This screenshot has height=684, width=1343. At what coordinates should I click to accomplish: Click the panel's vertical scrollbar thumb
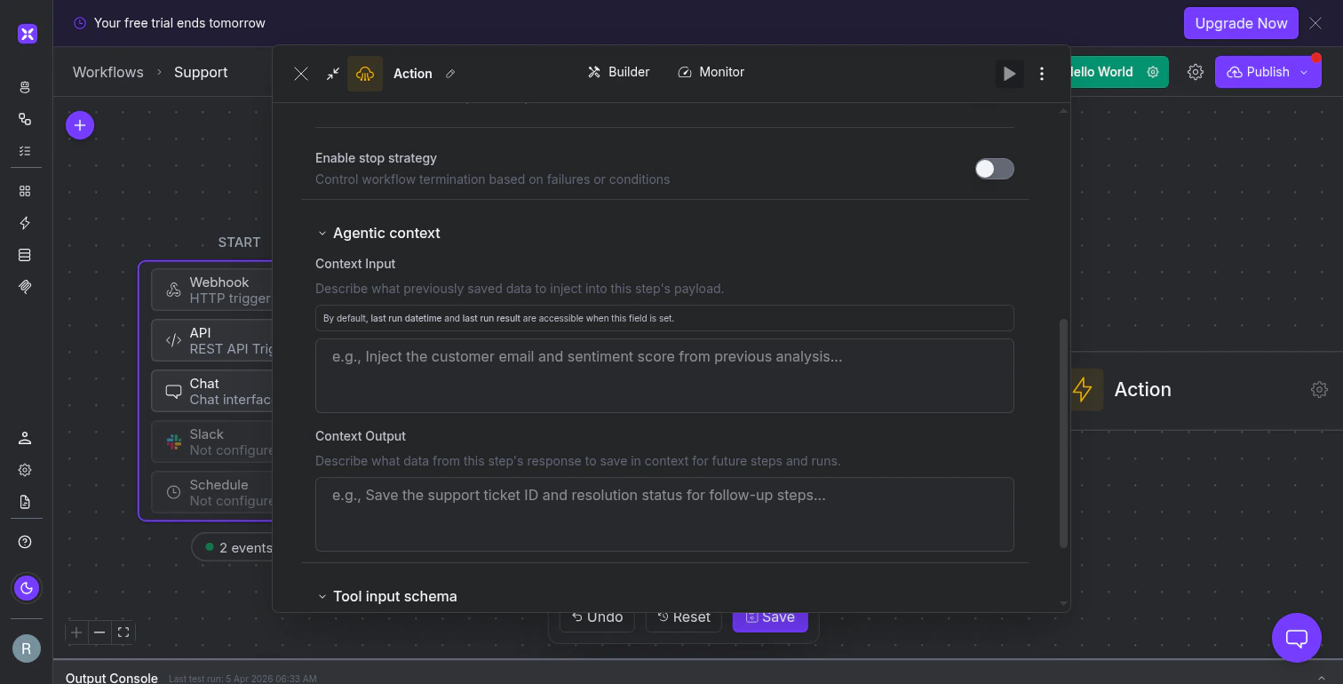tap(1063, 433)
